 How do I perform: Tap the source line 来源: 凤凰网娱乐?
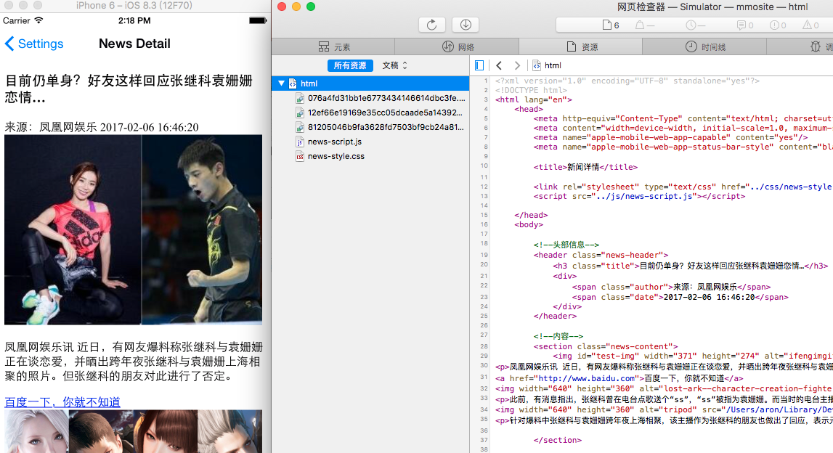click(x=51, y=128)
